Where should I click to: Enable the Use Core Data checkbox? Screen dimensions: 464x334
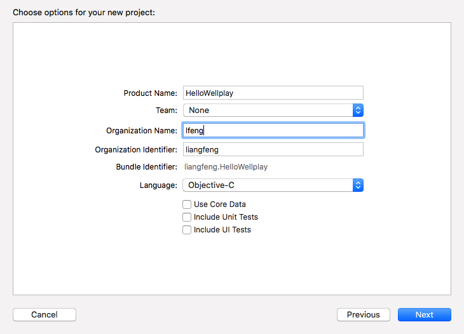[x=187, y=204]
